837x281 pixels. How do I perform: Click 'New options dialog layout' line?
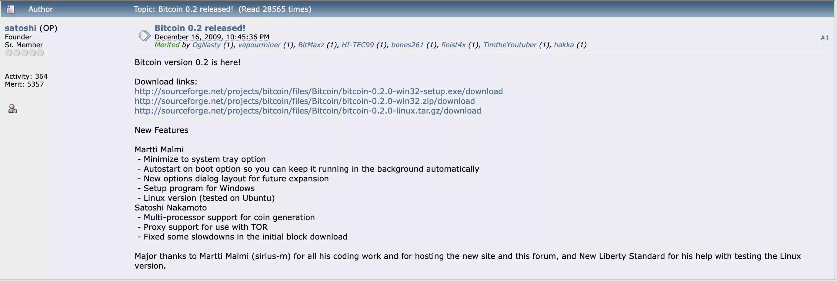coord(233,179)
